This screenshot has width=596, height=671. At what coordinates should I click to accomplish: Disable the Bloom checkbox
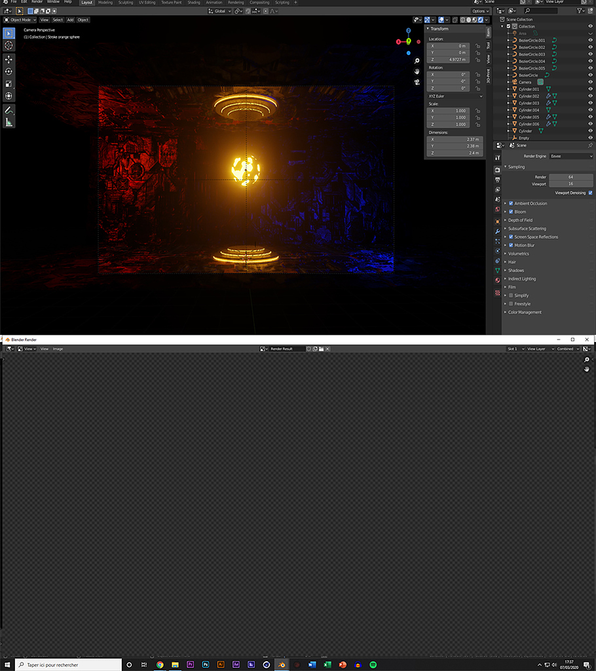click(x=512, y=212)
